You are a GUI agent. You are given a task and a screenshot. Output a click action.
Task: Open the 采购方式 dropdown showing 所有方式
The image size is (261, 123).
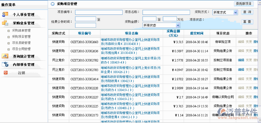pos(225,12)
